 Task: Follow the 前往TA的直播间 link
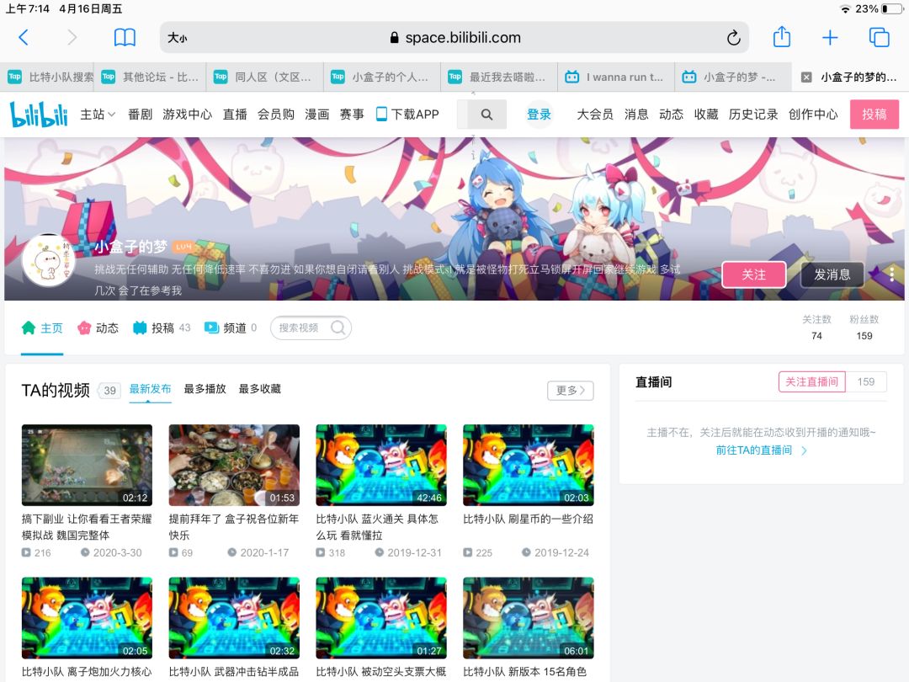click(x=761, y=450)
